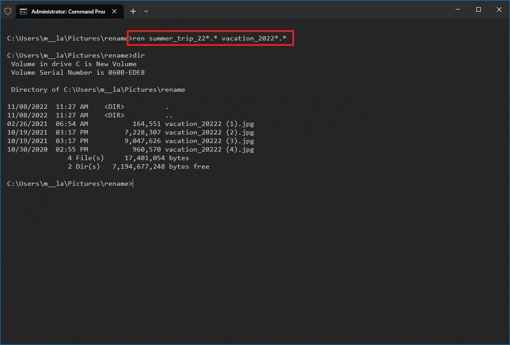Click the vacation_20222 (4).jpg entry
The height and width of the screenshot is (345, 510).
[210, 149]
